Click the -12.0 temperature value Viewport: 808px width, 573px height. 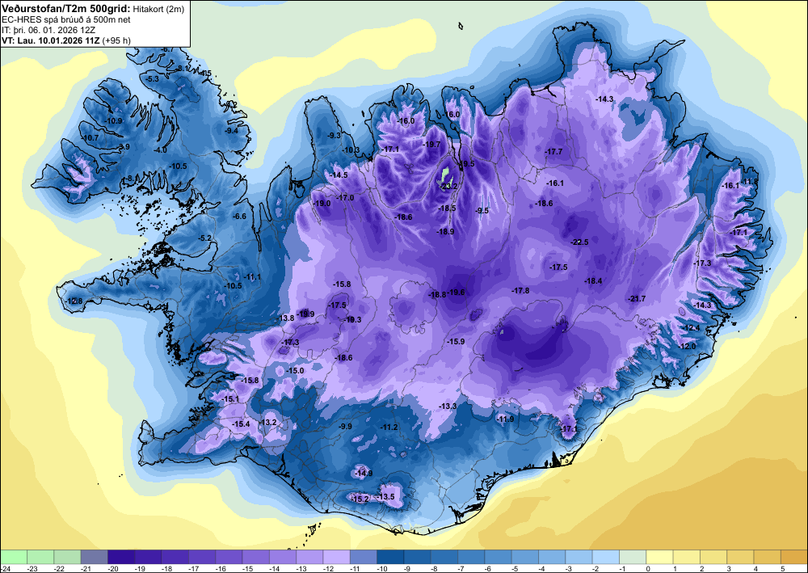(688, 346)
